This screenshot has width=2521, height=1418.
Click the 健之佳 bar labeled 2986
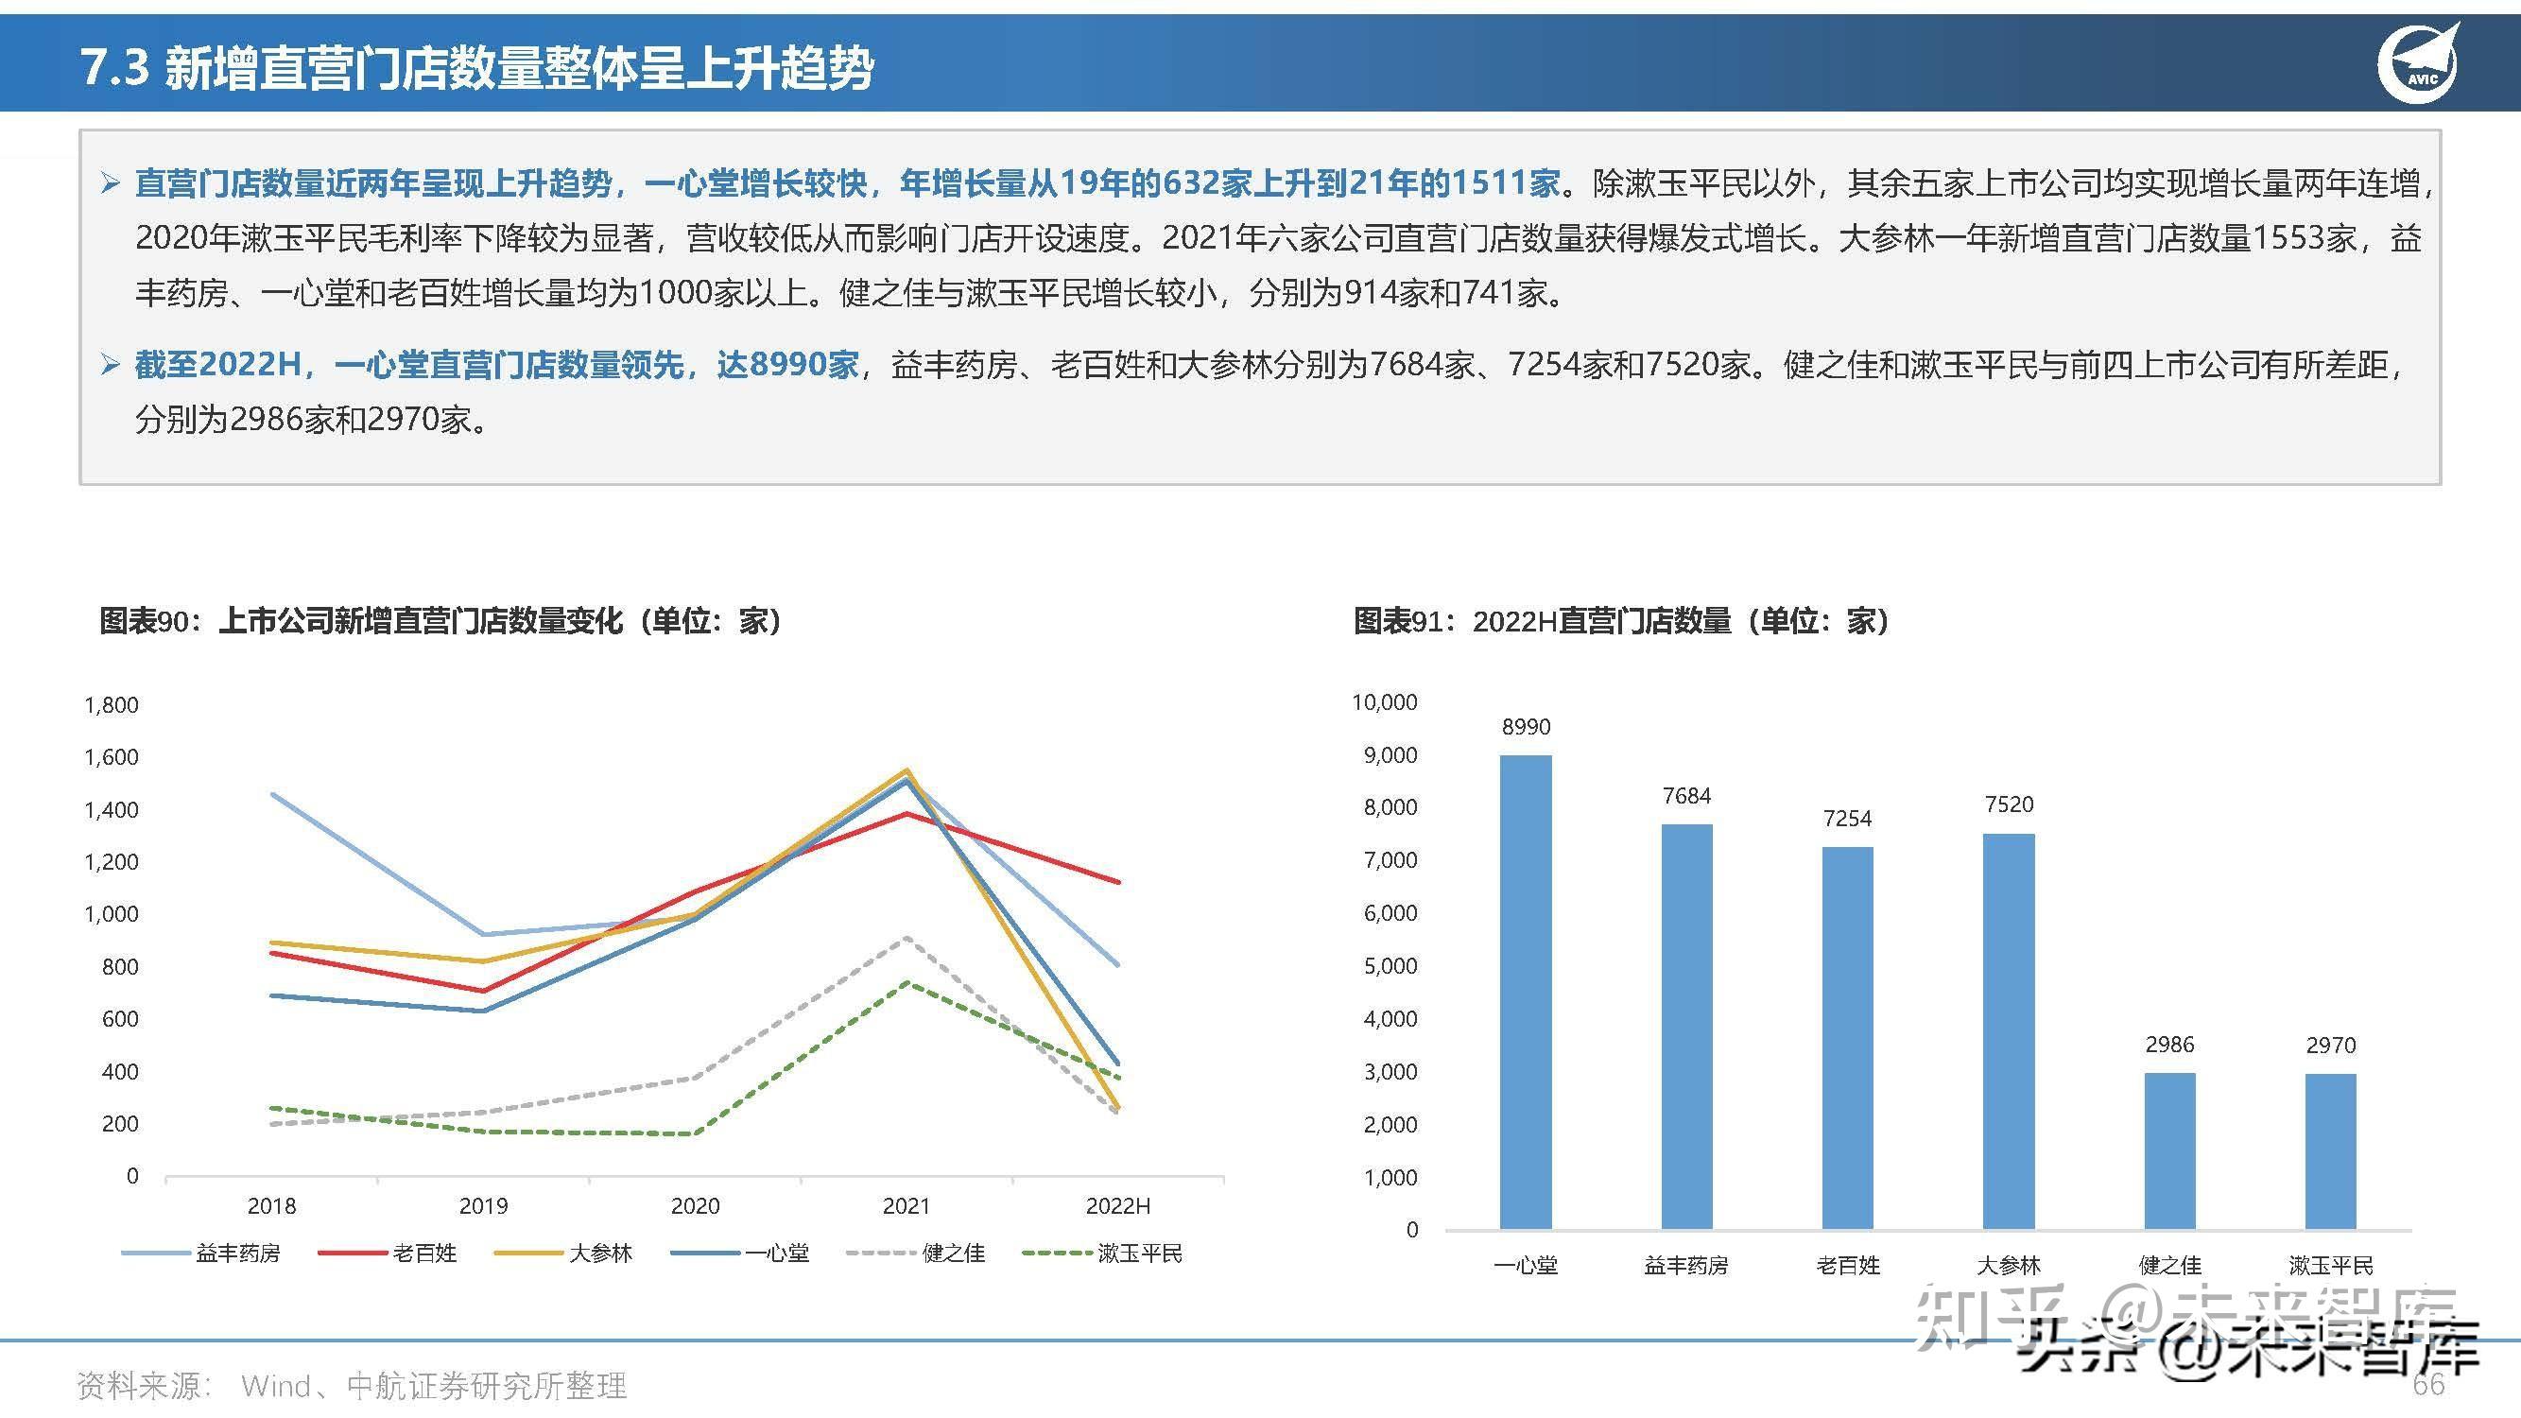(x=2169, y=1150)
